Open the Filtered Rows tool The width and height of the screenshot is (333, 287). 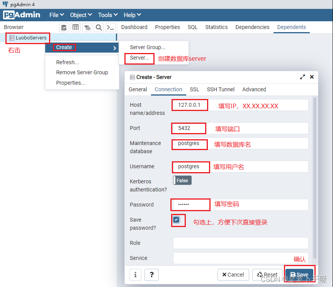click(87, 27)
